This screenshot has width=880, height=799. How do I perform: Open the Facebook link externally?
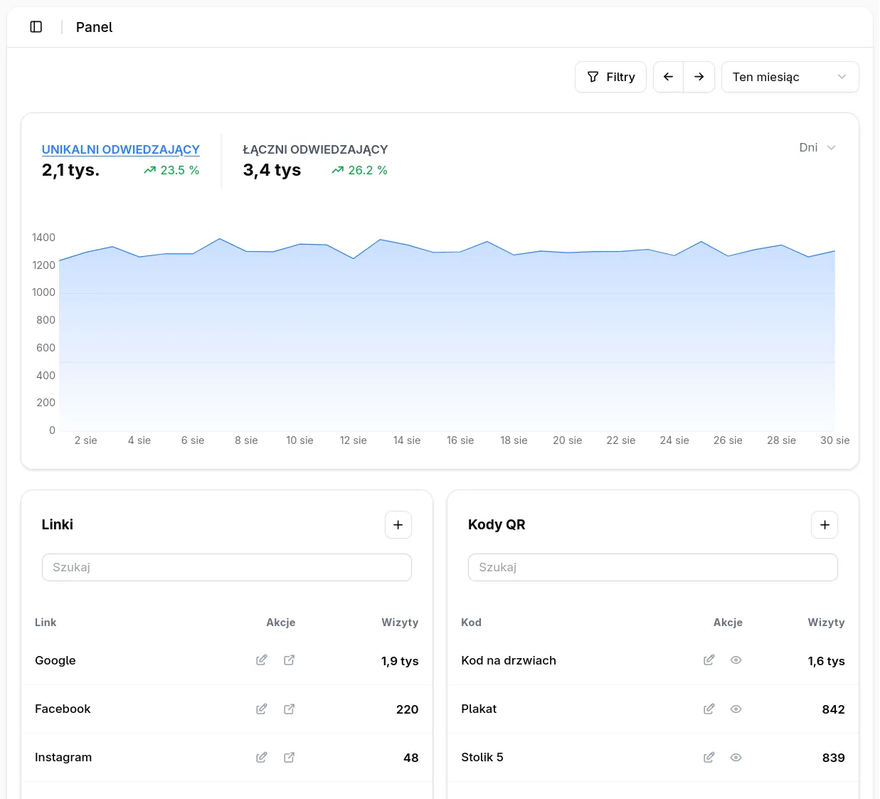(290, 709)
